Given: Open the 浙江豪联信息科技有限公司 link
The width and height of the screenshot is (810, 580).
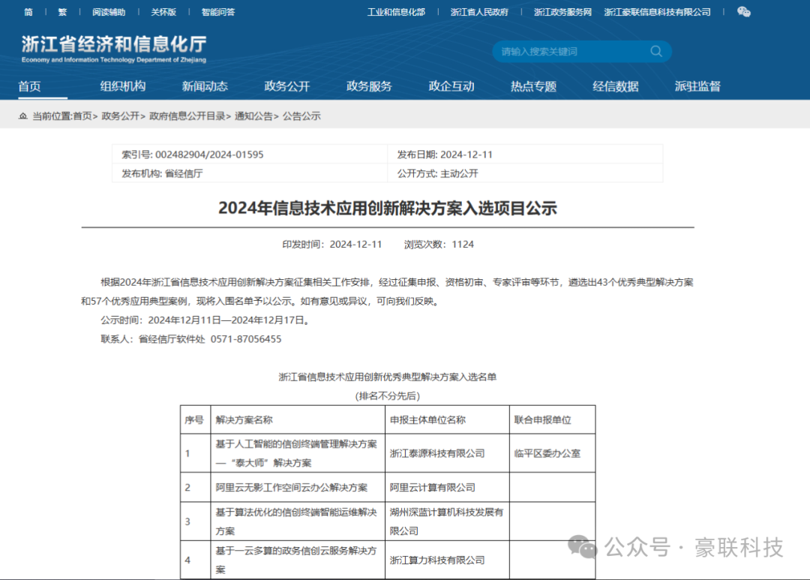Looking at the screenshot, I should coord(658,12).
